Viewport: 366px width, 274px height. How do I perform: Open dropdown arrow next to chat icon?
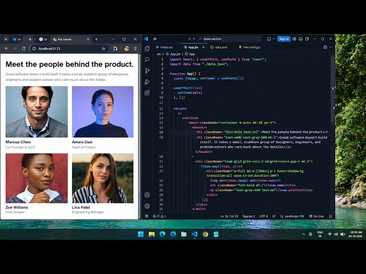coord(274,39)
